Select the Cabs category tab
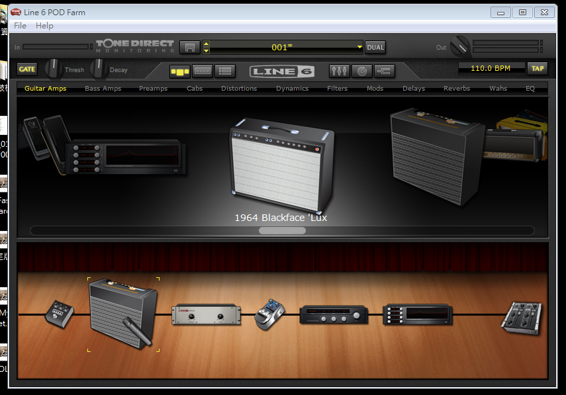 [x=195, y=89]
